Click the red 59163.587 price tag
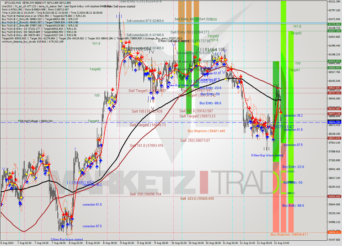342x246 pixels. tap(334, 109)
